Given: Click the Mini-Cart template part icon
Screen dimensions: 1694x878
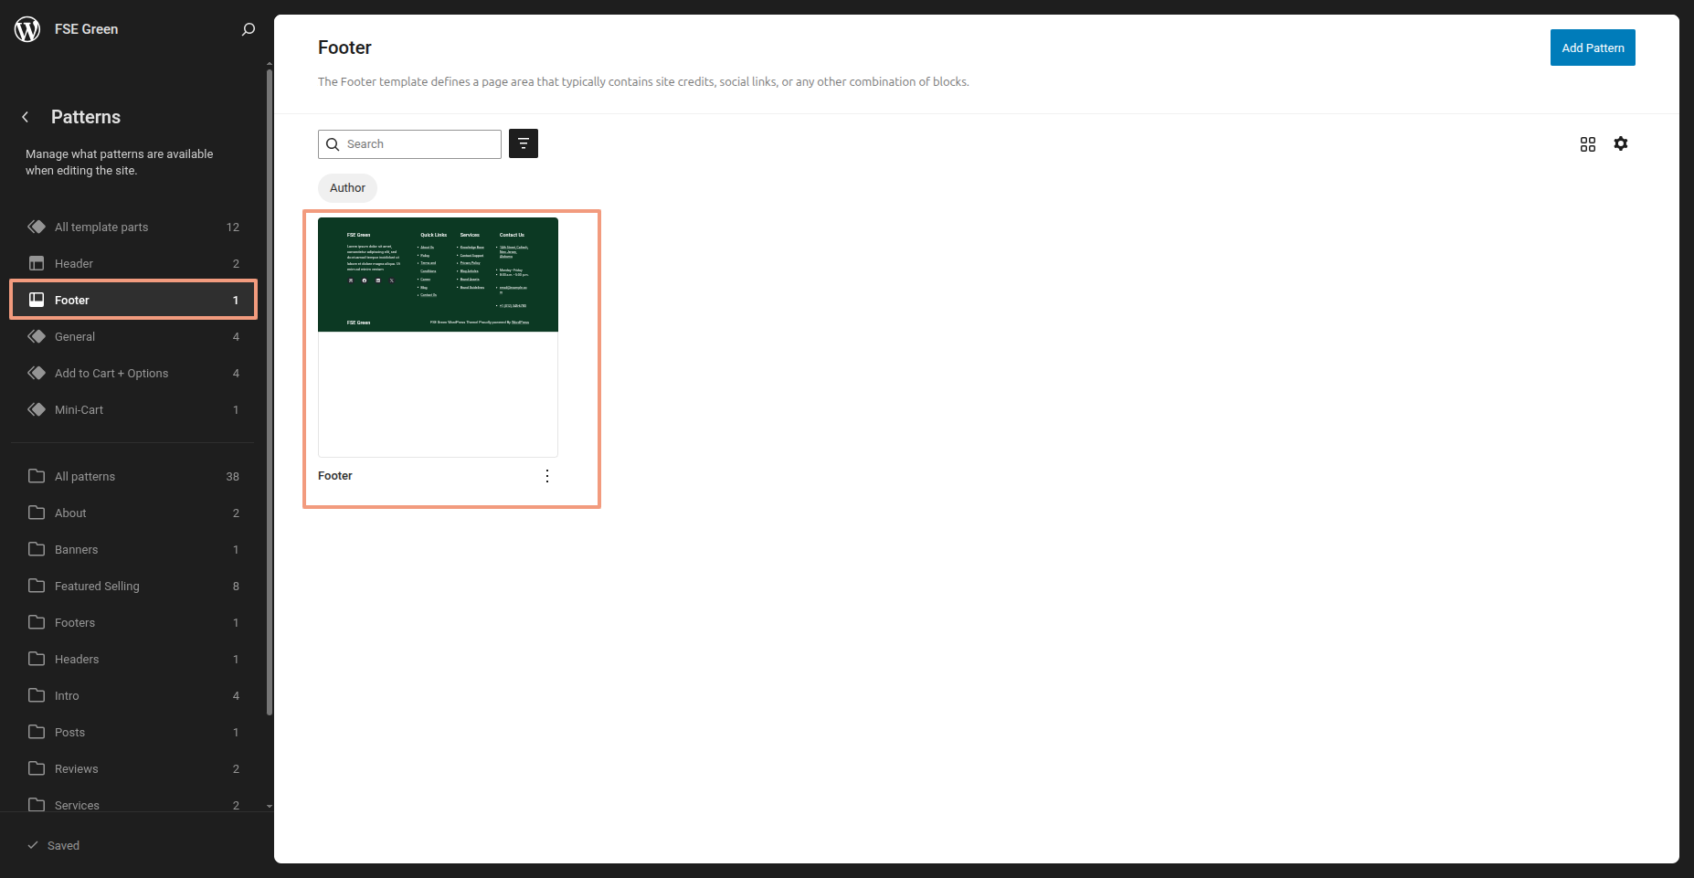Looking at the screenshot, I should point(37,409).
